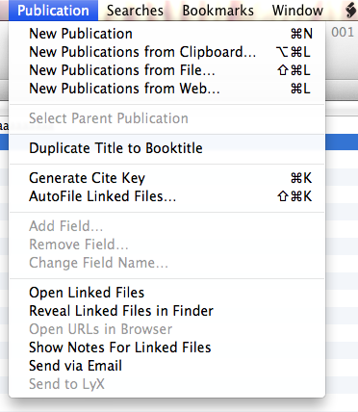The width and height of the screenshot is (358, 412).
Task: Select Reveal Linked Files in Finder
Action: tap(167, 311)
